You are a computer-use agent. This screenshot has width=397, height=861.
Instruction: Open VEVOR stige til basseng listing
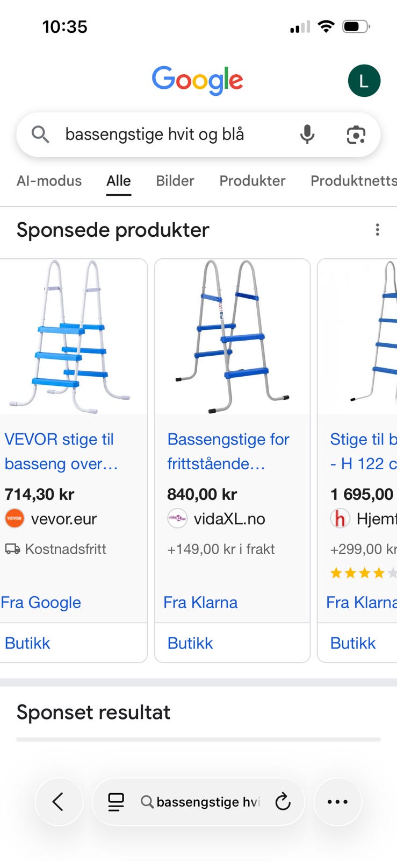click(x=61, y=451)
